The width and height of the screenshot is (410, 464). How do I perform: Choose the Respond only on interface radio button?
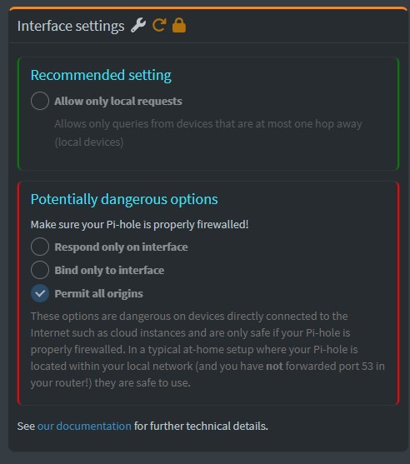(40, 247)
